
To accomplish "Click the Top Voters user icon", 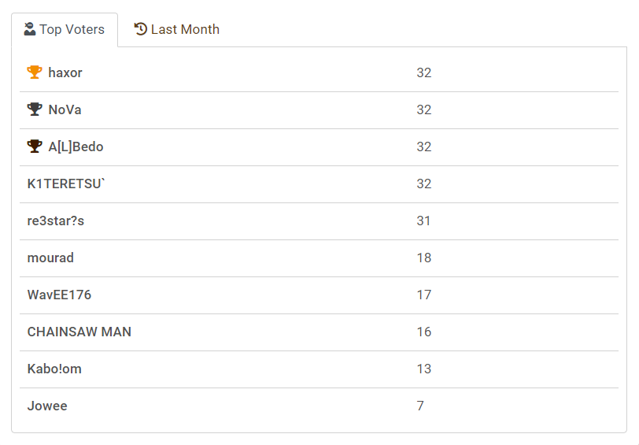I will point(30,29).
